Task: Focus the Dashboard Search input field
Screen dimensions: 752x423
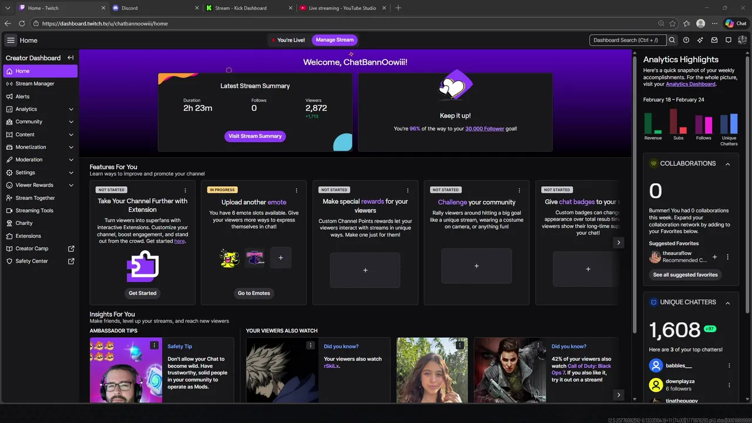Action: (627, 40)
